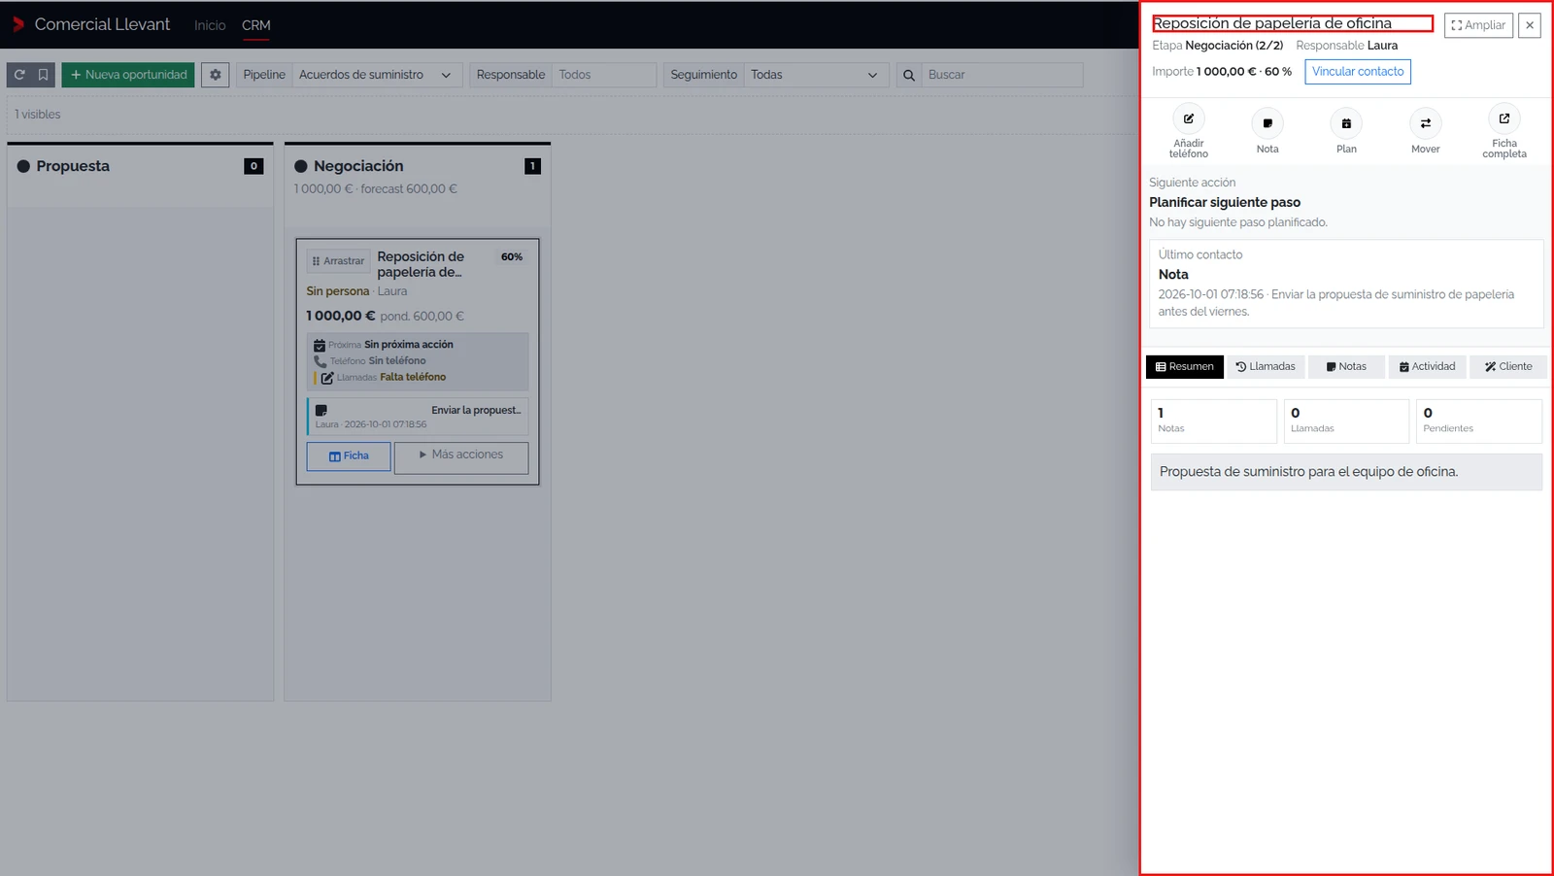Click the Añadir teléfono icon

[x=1188, y=118]
